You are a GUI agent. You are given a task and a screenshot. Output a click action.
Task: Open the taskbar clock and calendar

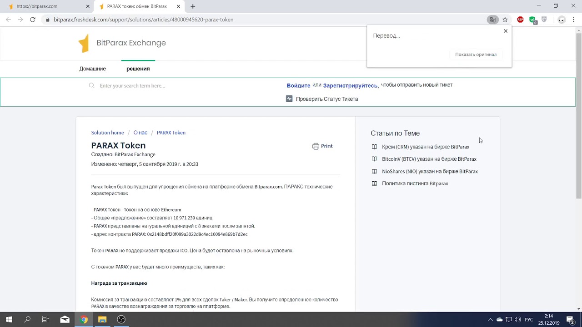pos(548,320)
